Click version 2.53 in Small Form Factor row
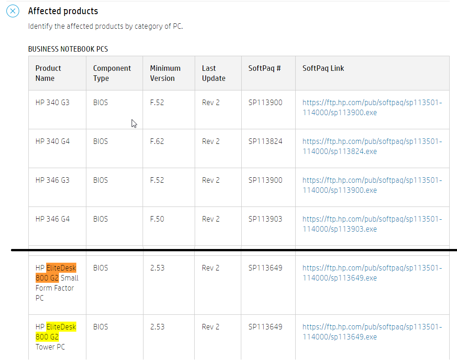Screen dimensions: 457x360 (x=157, y=268)
